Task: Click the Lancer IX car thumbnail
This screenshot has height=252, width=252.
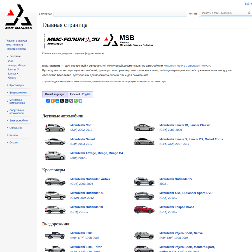Action: tap(144, 127)
